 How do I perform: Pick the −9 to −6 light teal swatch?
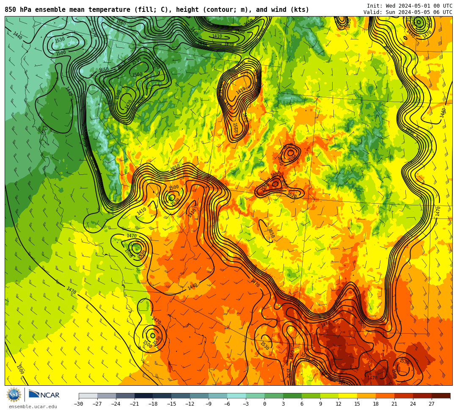[x=218, y=395]
